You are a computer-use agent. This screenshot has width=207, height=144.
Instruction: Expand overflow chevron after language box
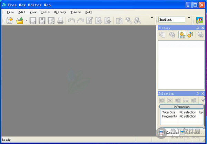189,18
